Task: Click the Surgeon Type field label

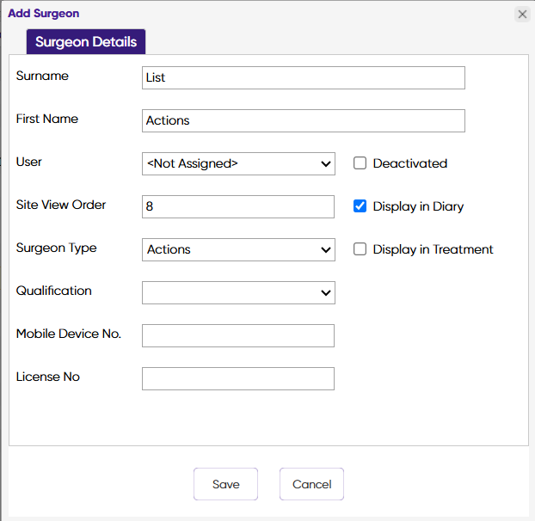Action: pyautogui.click(x=57, y=248)
